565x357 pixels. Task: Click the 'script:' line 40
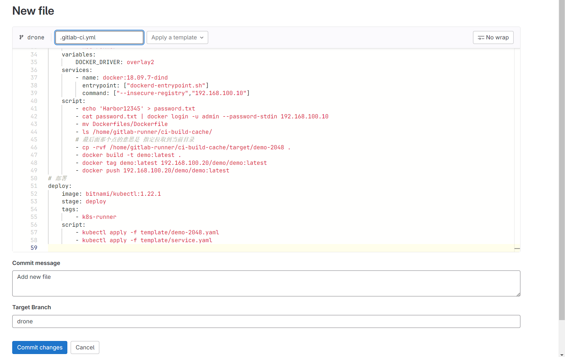[74, 101]
